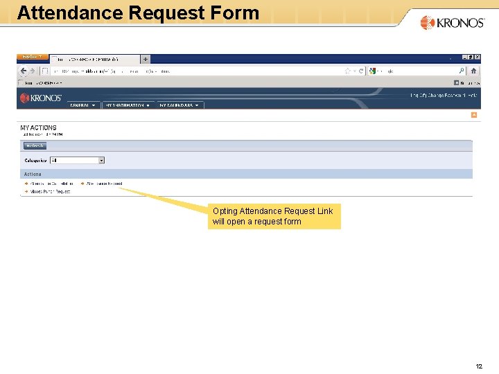Select the open Kronos browser tab
Screen dimensions: 499x374
click(95, 59)
